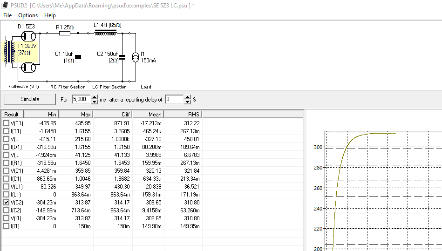The width and height of the screenshot is (442, 251).
Task: Enable the I(D1) result checkbox
Action: (6, 147)
